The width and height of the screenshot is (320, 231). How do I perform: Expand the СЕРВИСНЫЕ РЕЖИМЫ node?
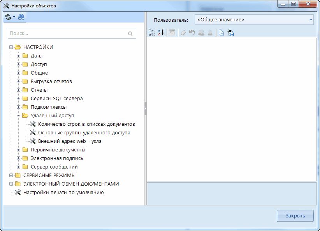[x=11, y=175]
